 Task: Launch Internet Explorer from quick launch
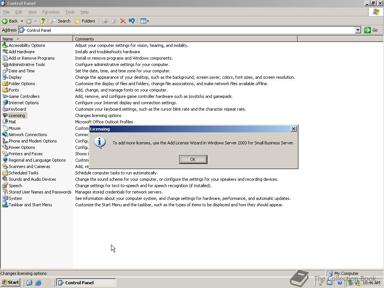pos(38,283)
